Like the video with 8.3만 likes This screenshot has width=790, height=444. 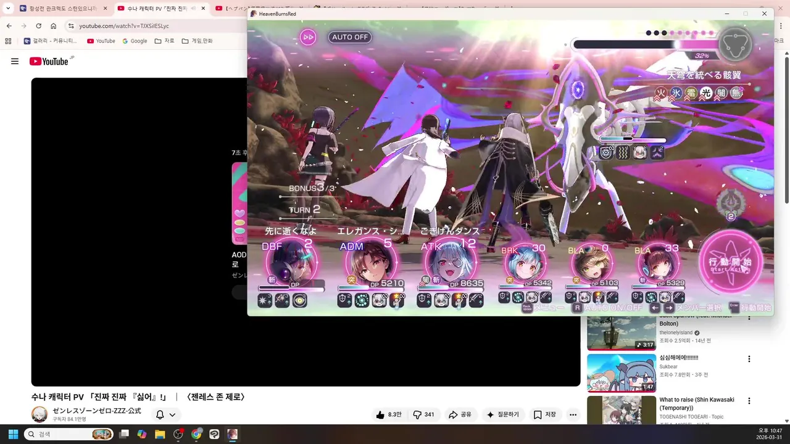point(389,414)
